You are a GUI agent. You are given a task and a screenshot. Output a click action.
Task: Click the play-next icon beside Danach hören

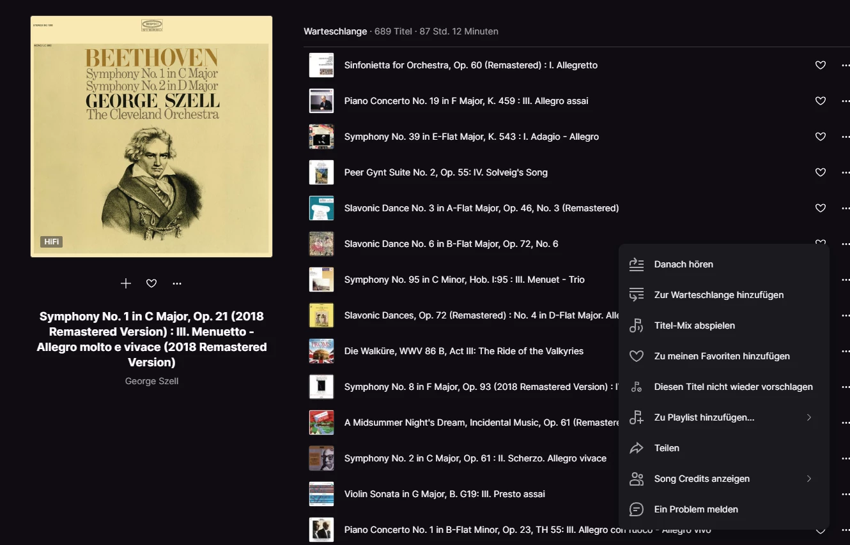coord(637,264)
